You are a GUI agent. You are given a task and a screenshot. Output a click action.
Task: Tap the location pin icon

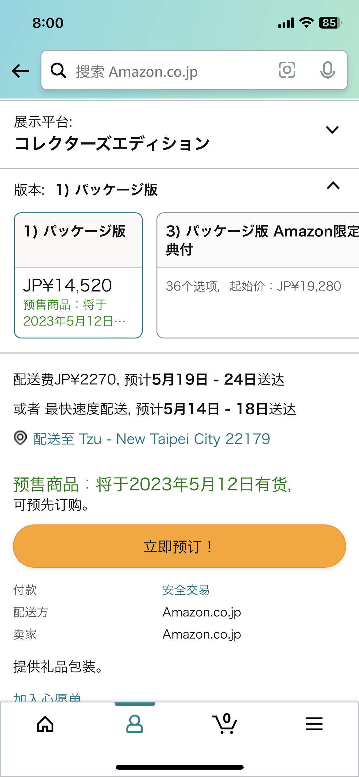point(20,438)
